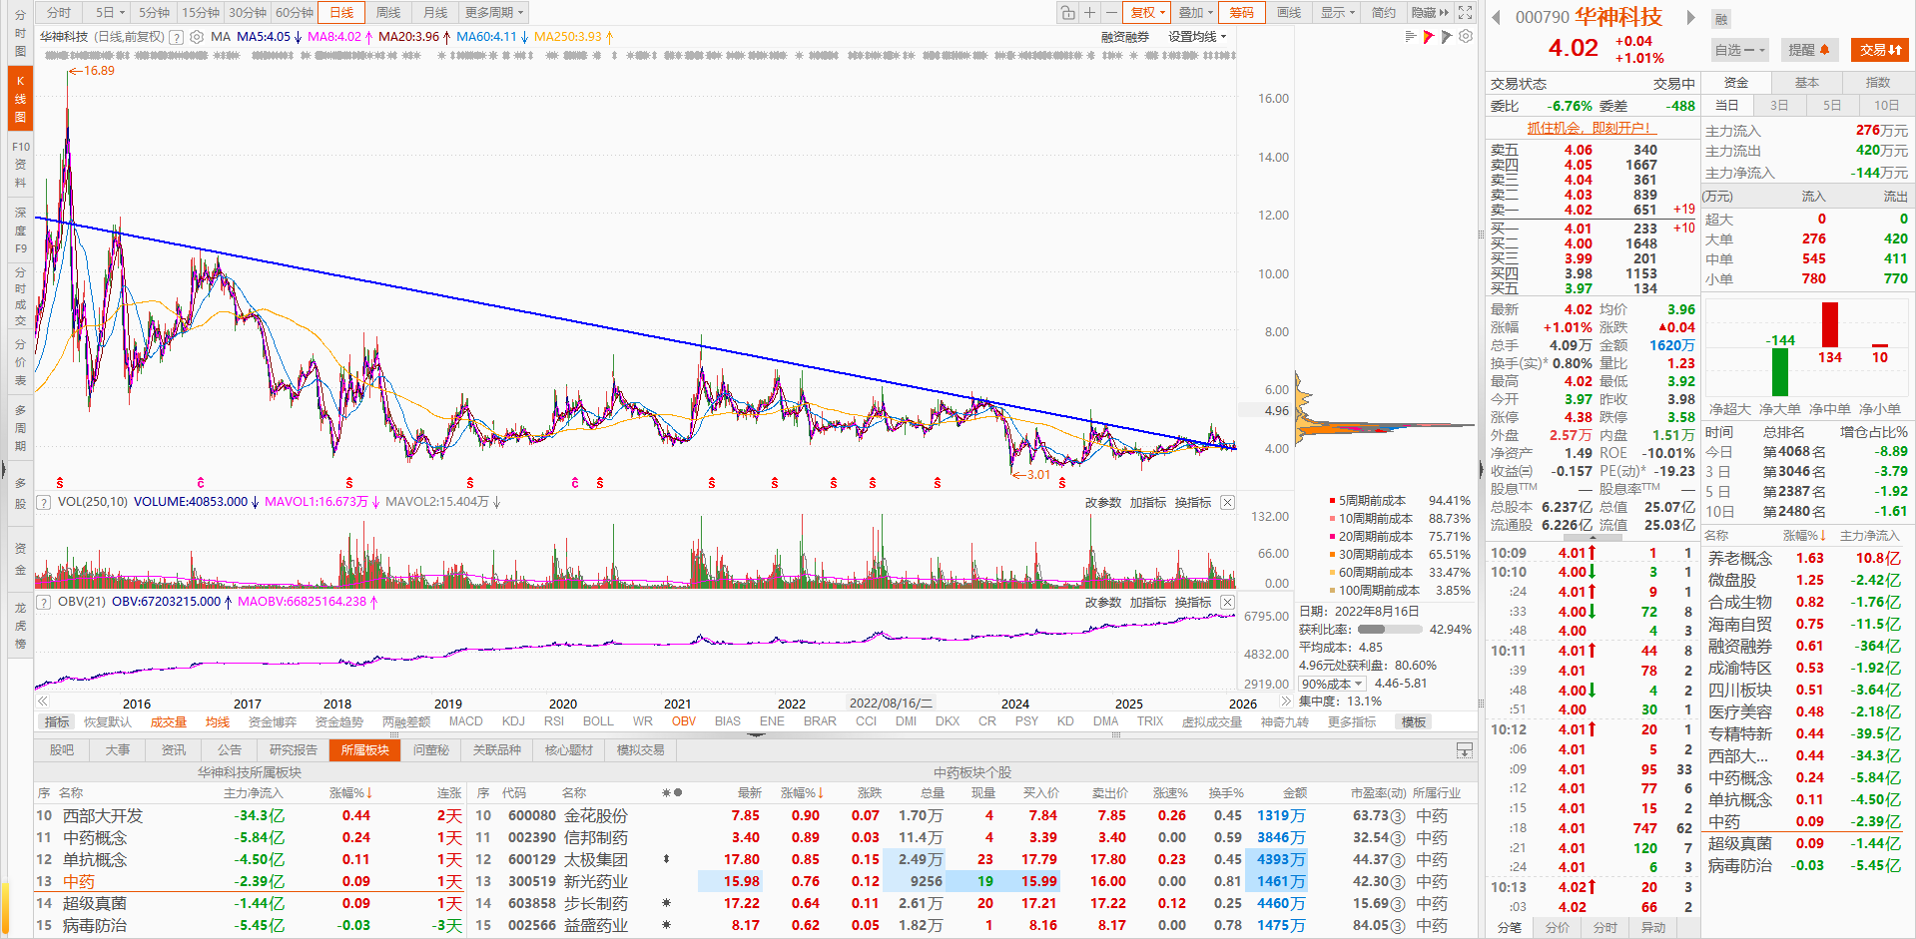Toggle the 画线 drawing tools

click(x=1289, y=13)
